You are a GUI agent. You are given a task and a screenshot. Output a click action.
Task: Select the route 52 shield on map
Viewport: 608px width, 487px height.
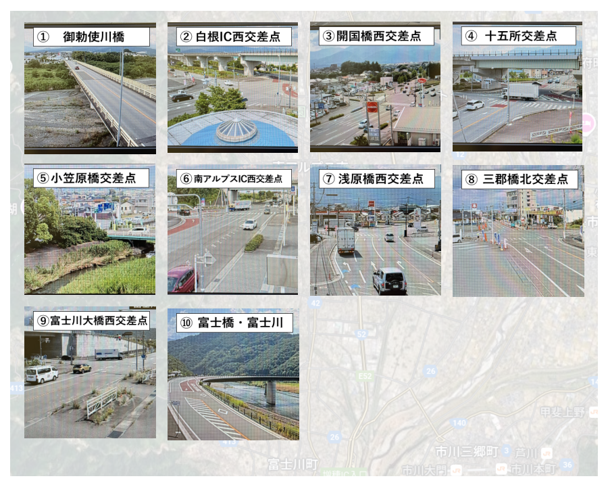tap(362, 334)
